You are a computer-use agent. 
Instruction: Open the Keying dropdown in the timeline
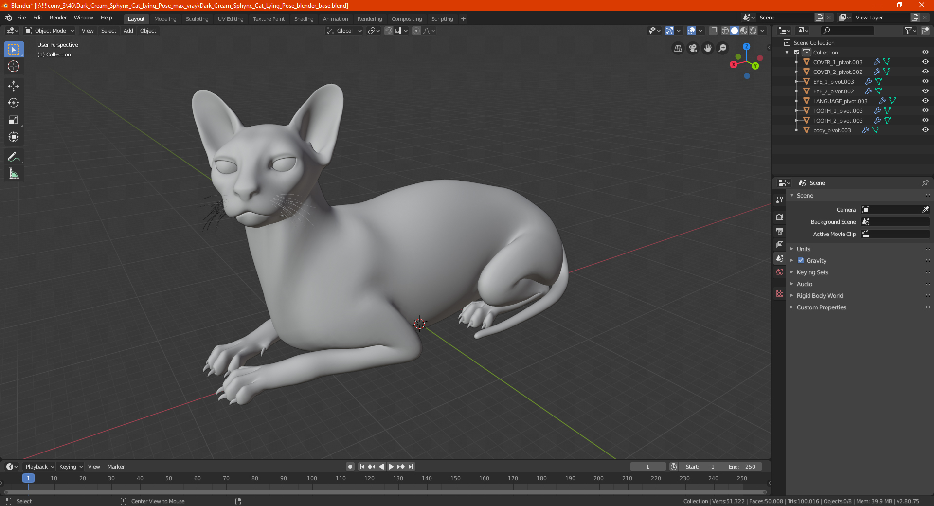coord(71,467)
